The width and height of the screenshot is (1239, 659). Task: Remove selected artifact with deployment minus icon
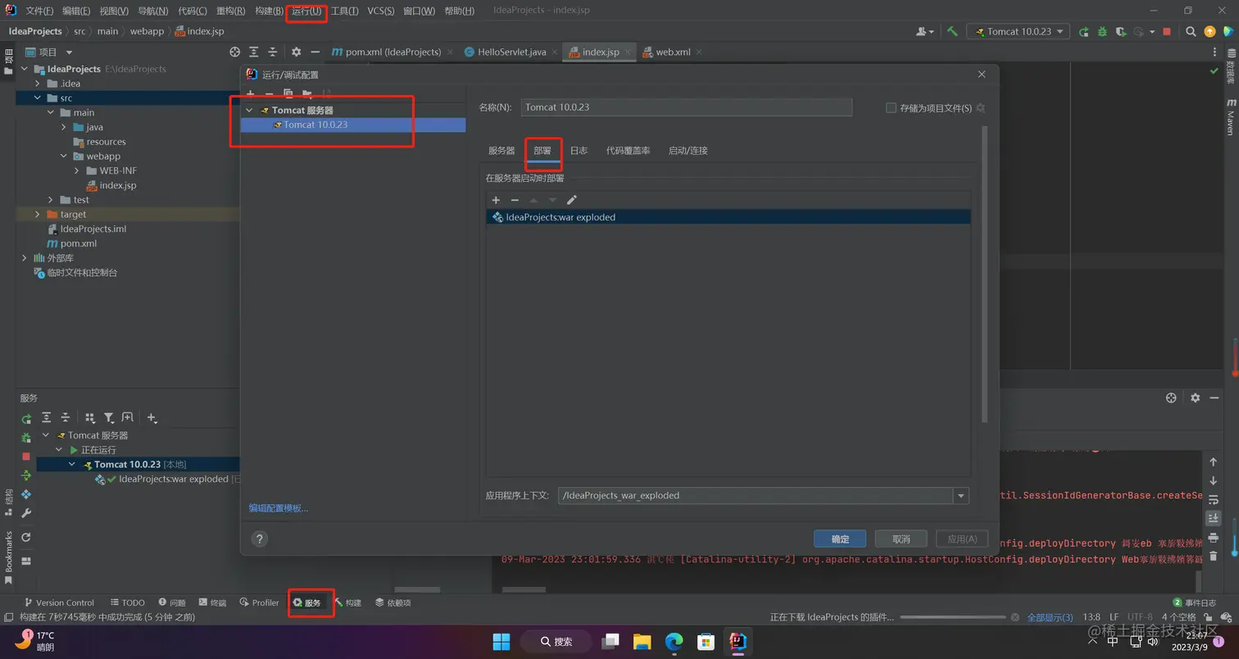coord(515,200)
